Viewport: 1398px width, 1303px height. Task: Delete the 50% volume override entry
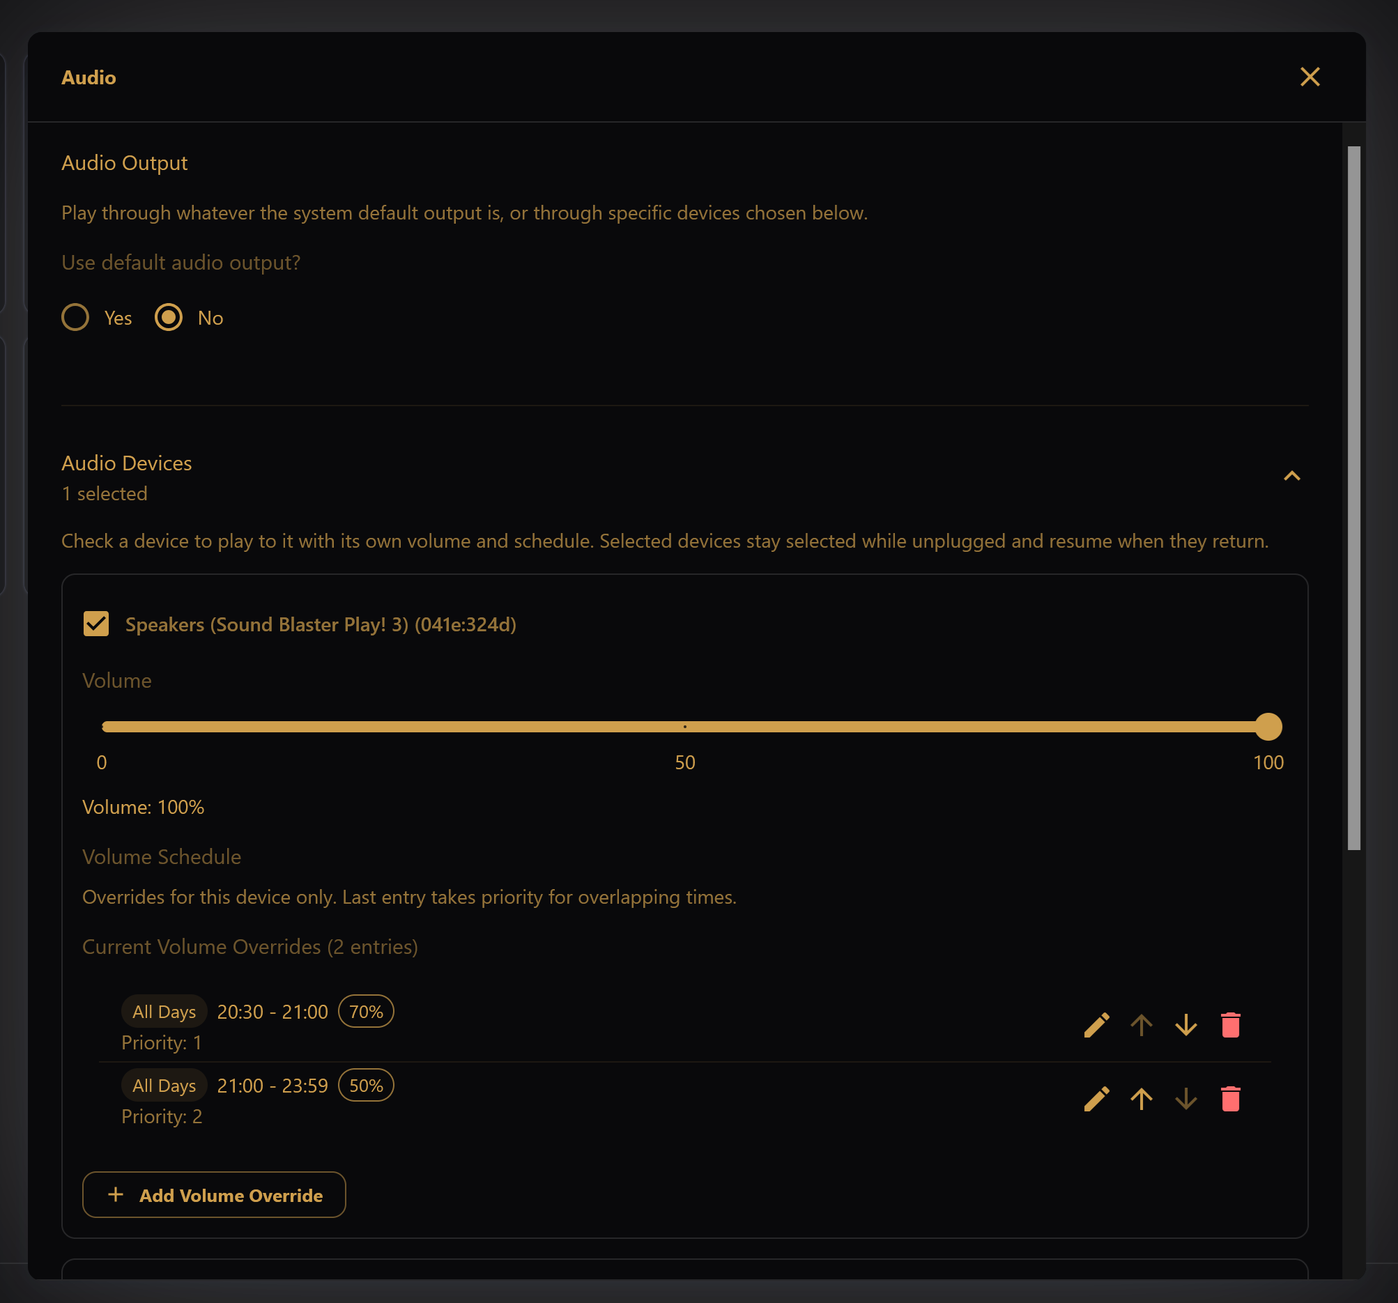pos(1230,1099)
